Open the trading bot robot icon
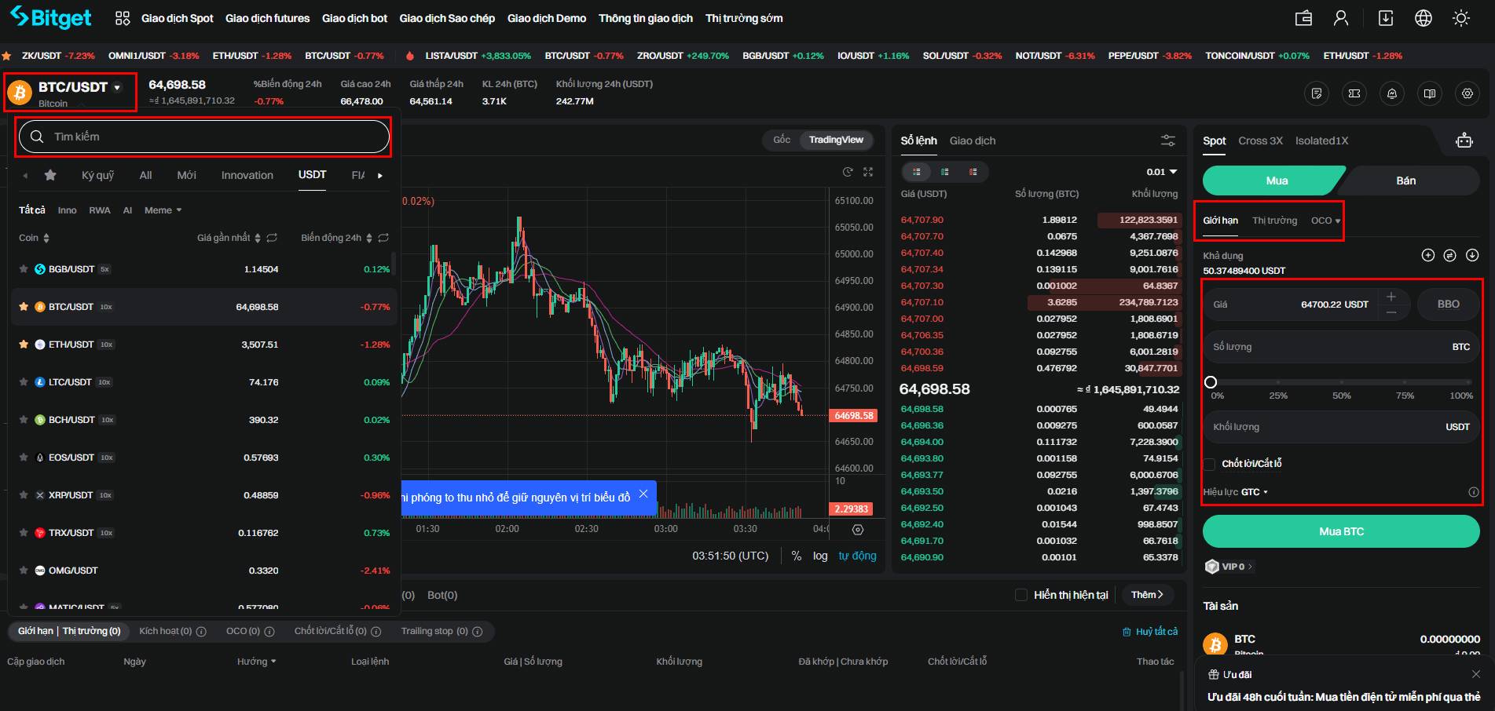The height and width of the screenshot is (711, 1495). [x=1464, y=140]
